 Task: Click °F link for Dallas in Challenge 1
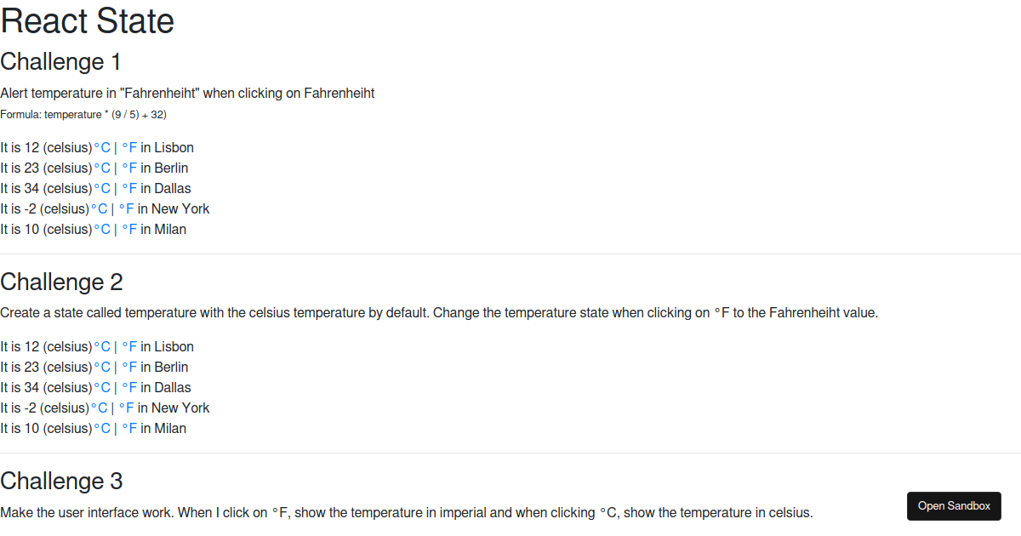tap(129, 188)
